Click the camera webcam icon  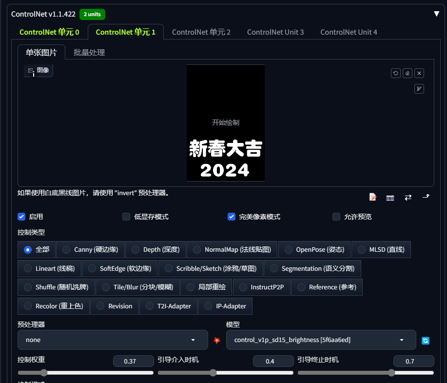click(390, 198)
